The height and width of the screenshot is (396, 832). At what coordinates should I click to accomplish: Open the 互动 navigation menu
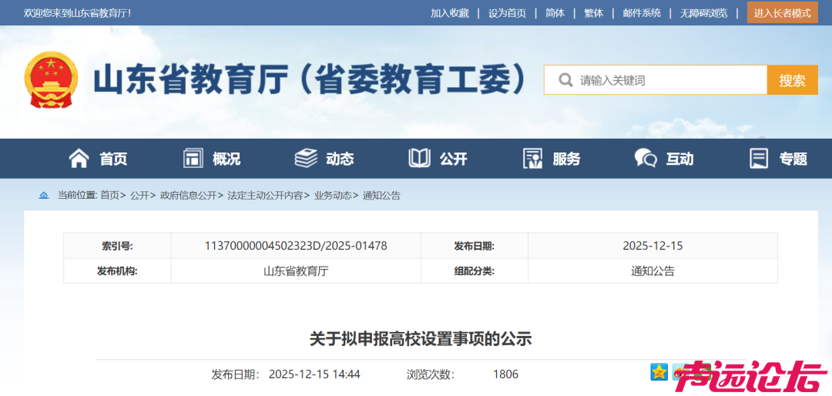pos(680,159)
